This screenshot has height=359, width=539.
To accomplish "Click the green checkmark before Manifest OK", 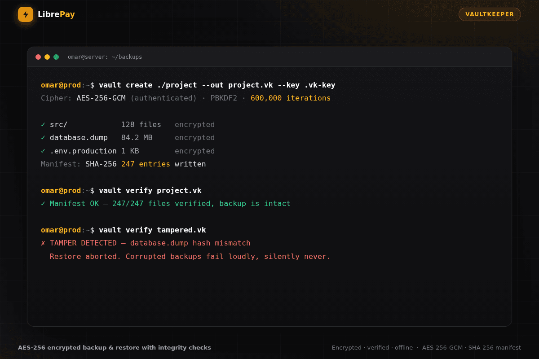I will (43, 203).
